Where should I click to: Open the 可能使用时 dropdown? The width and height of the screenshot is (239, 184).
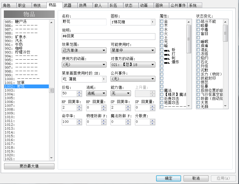coord(133,50)
